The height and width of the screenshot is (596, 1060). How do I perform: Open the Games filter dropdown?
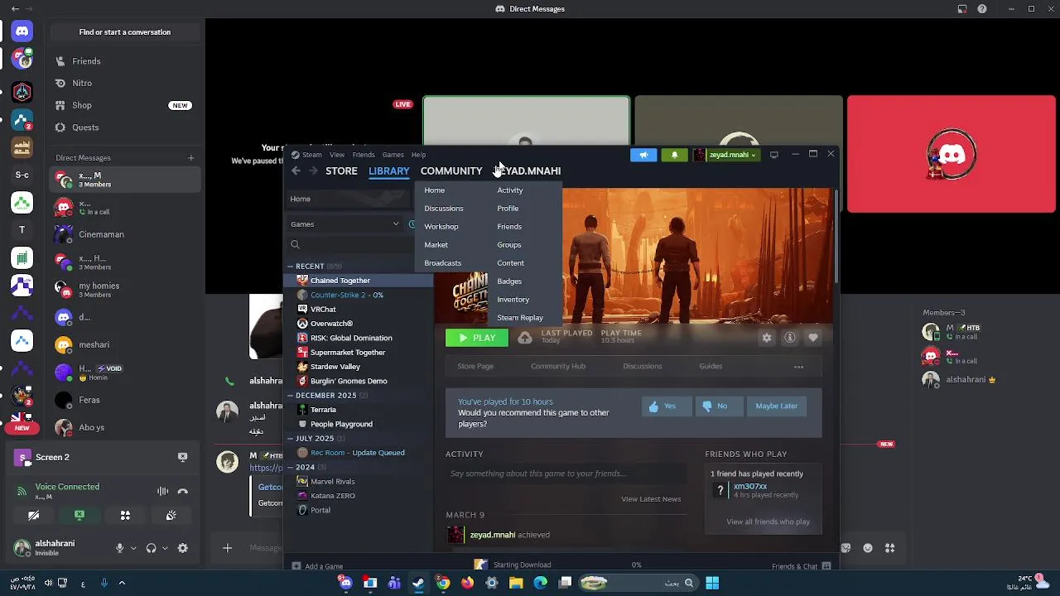(344, 224)
